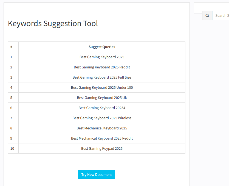Image resolution: width=229 pixels, height=186 pixels.
Task: Click row number 7 cell
Action: [13, 118]
